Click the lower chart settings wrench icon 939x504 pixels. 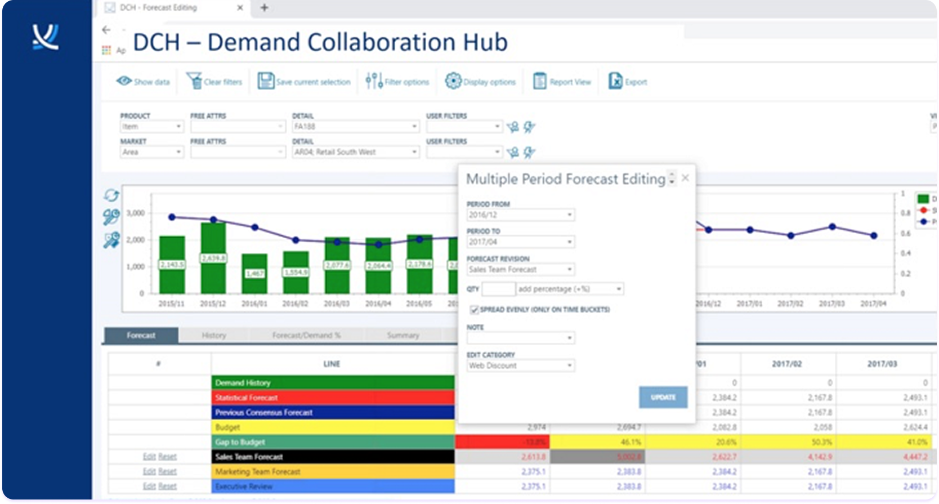111,240
